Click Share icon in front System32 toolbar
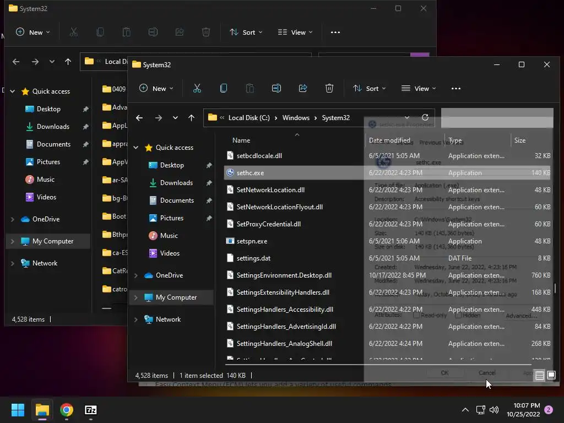The height and width of the screenshot is (423, 564). (x=303, y=89)
